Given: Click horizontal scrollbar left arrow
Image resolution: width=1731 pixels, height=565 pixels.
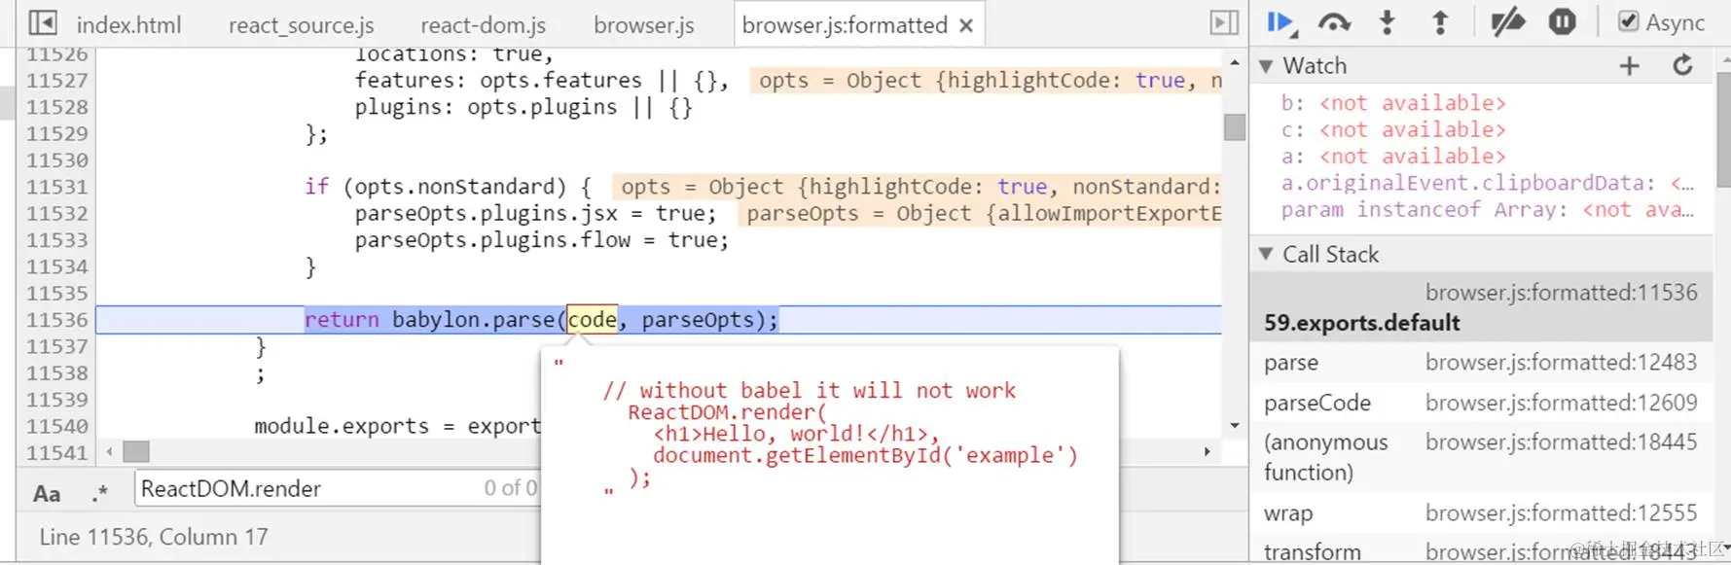Looking at the screenshot, I should point(109,452).
